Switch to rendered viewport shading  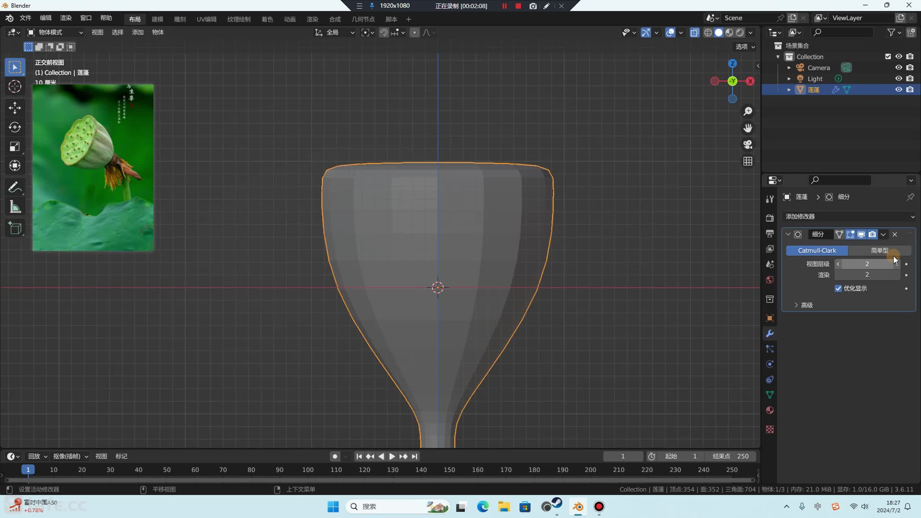740,33
